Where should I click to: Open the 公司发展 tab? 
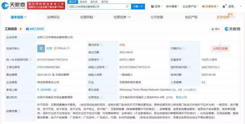tap(157, 17)
